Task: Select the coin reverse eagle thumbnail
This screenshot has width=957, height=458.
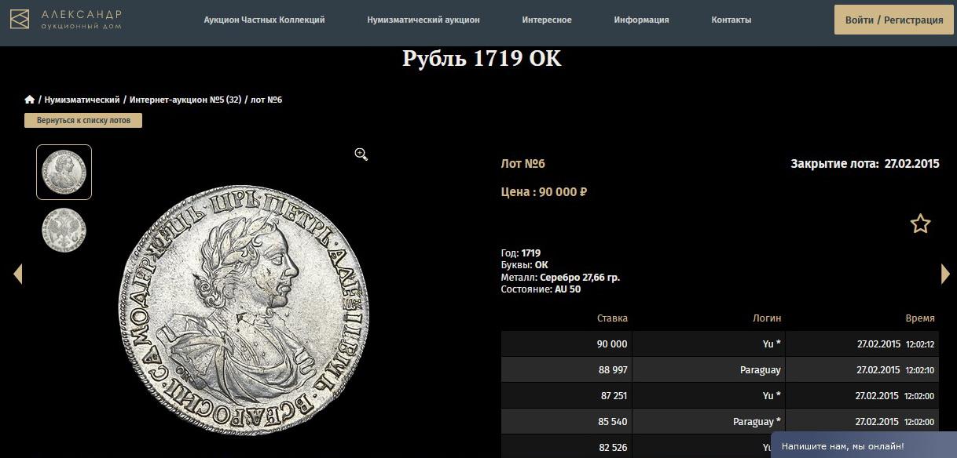Action: click(64, 230)
